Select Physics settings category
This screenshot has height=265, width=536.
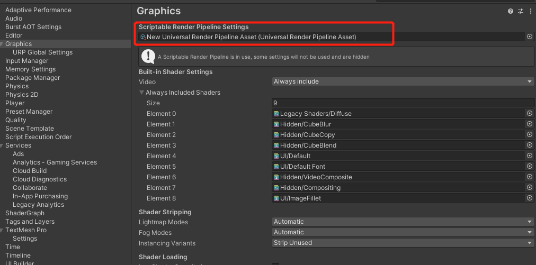coord(17,86)
